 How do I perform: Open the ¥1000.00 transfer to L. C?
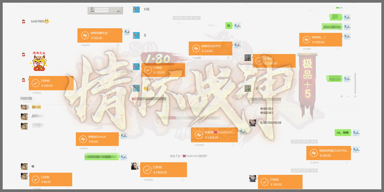click(321, 40)
